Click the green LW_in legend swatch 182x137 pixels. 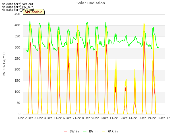pos(85,132)
